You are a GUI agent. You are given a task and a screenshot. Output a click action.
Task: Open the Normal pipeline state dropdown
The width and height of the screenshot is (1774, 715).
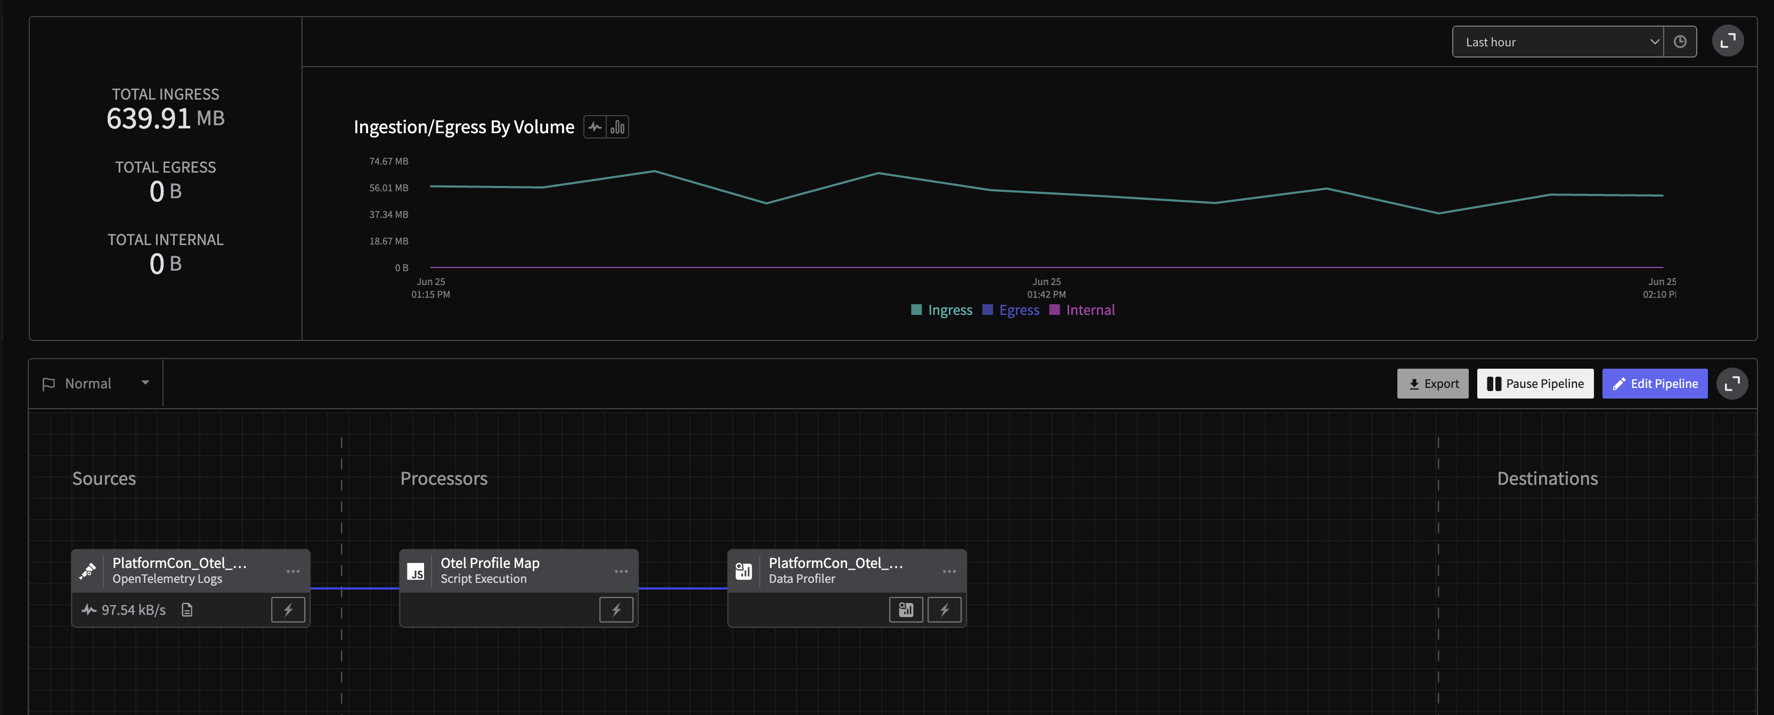[x=96, y=384]
